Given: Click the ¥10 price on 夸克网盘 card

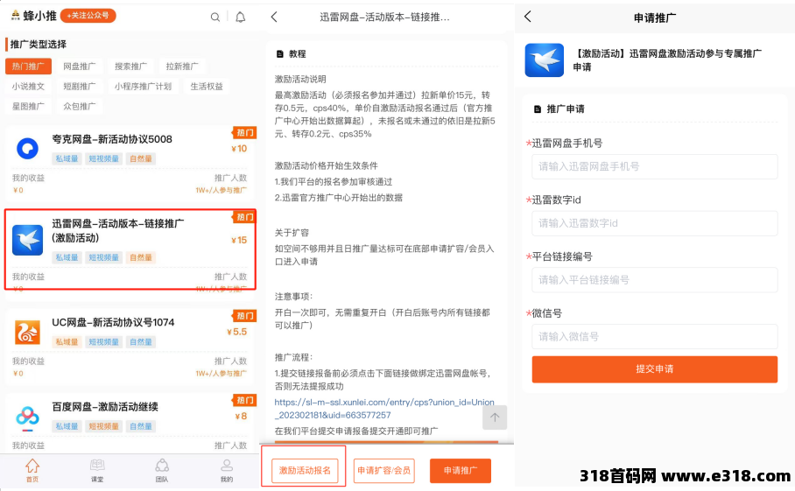Looking at the screenshot, I should click(239, 149).
